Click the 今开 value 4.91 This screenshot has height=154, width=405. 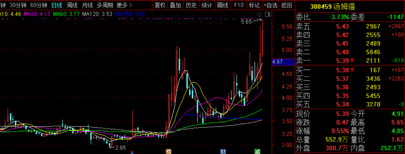397,114
